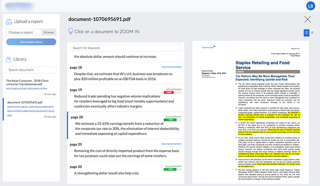The image size is (320, 186).
Task: Focus the Search document field
Action: point(31,70)
